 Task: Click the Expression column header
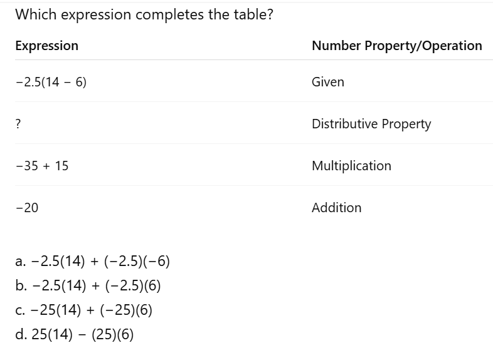click(47, 46)
